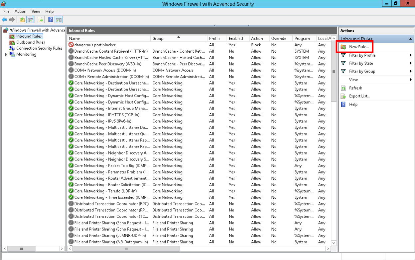Click the Export List icon in Actions pane
Screen dimensions: 415x260
[343, 96]
